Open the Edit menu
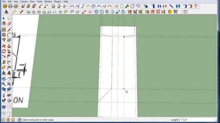220x123 pixels. 10,1
